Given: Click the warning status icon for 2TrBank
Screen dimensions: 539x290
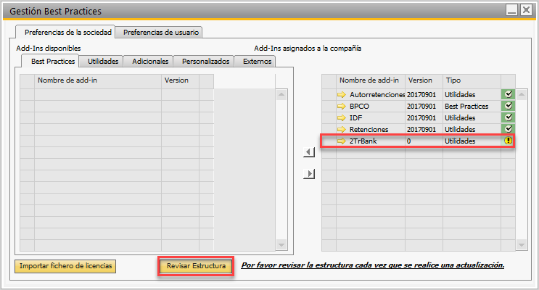Looking at the screenshot, I should (508, 141).
